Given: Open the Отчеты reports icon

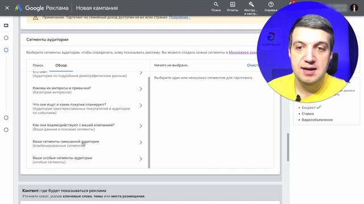Looking at the screenshot, I should click(233, 7).
